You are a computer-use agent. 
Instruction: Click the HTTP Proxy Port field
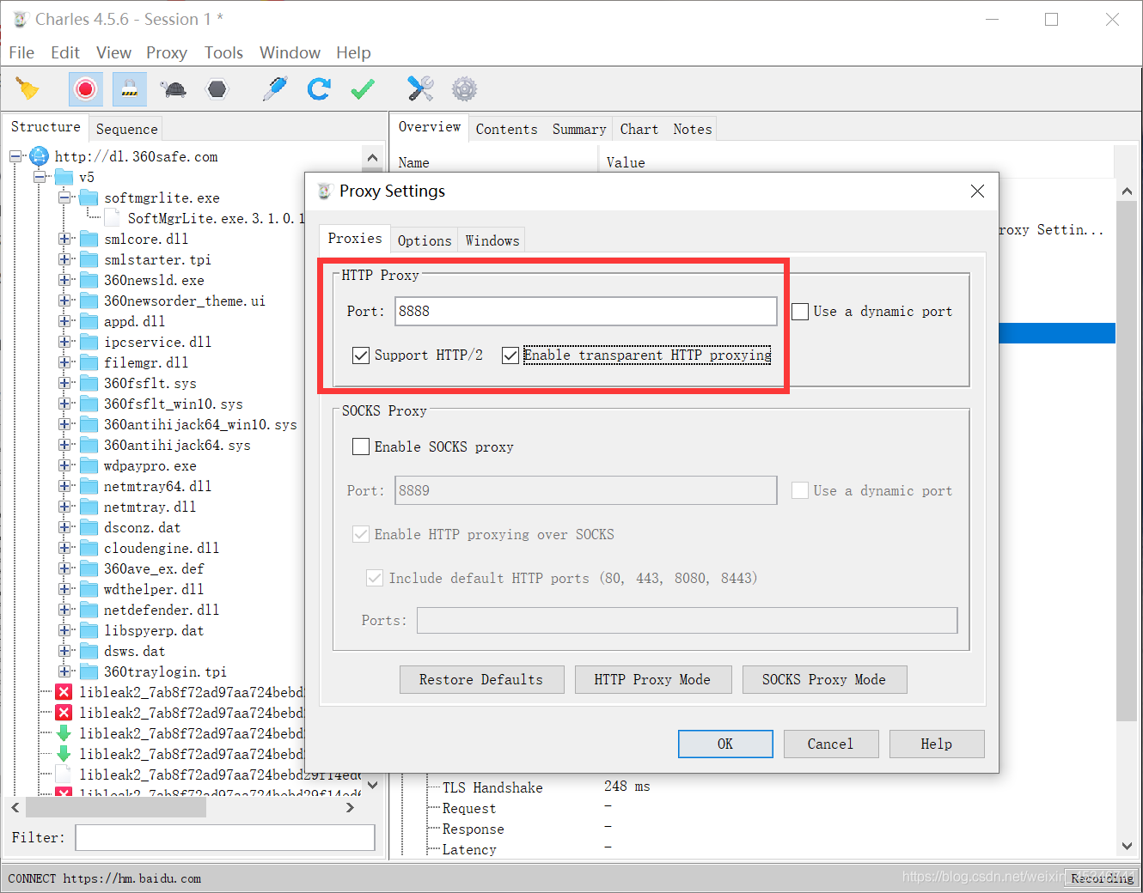[586, 311]
